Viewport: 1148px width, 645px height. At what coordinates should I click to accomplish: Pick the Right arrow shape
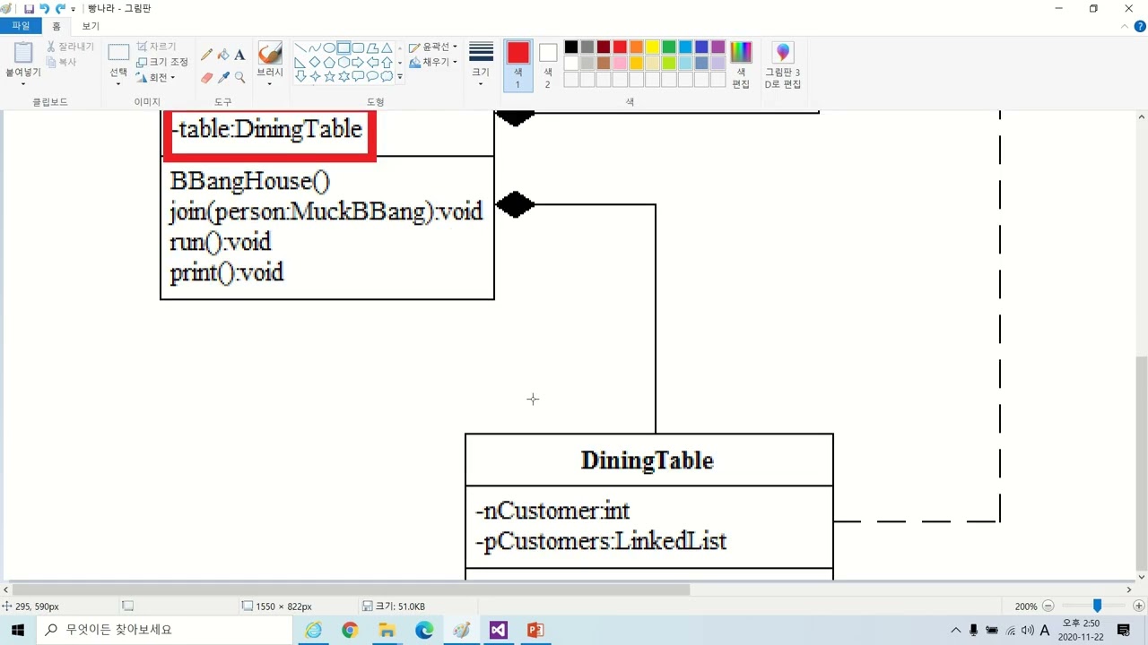coord(358,63)
